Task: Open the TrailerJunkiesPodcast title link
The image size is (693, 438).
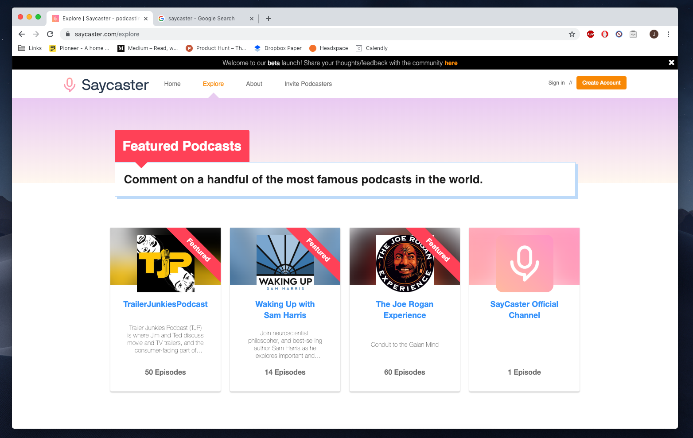Action: (x=165, y=304)
